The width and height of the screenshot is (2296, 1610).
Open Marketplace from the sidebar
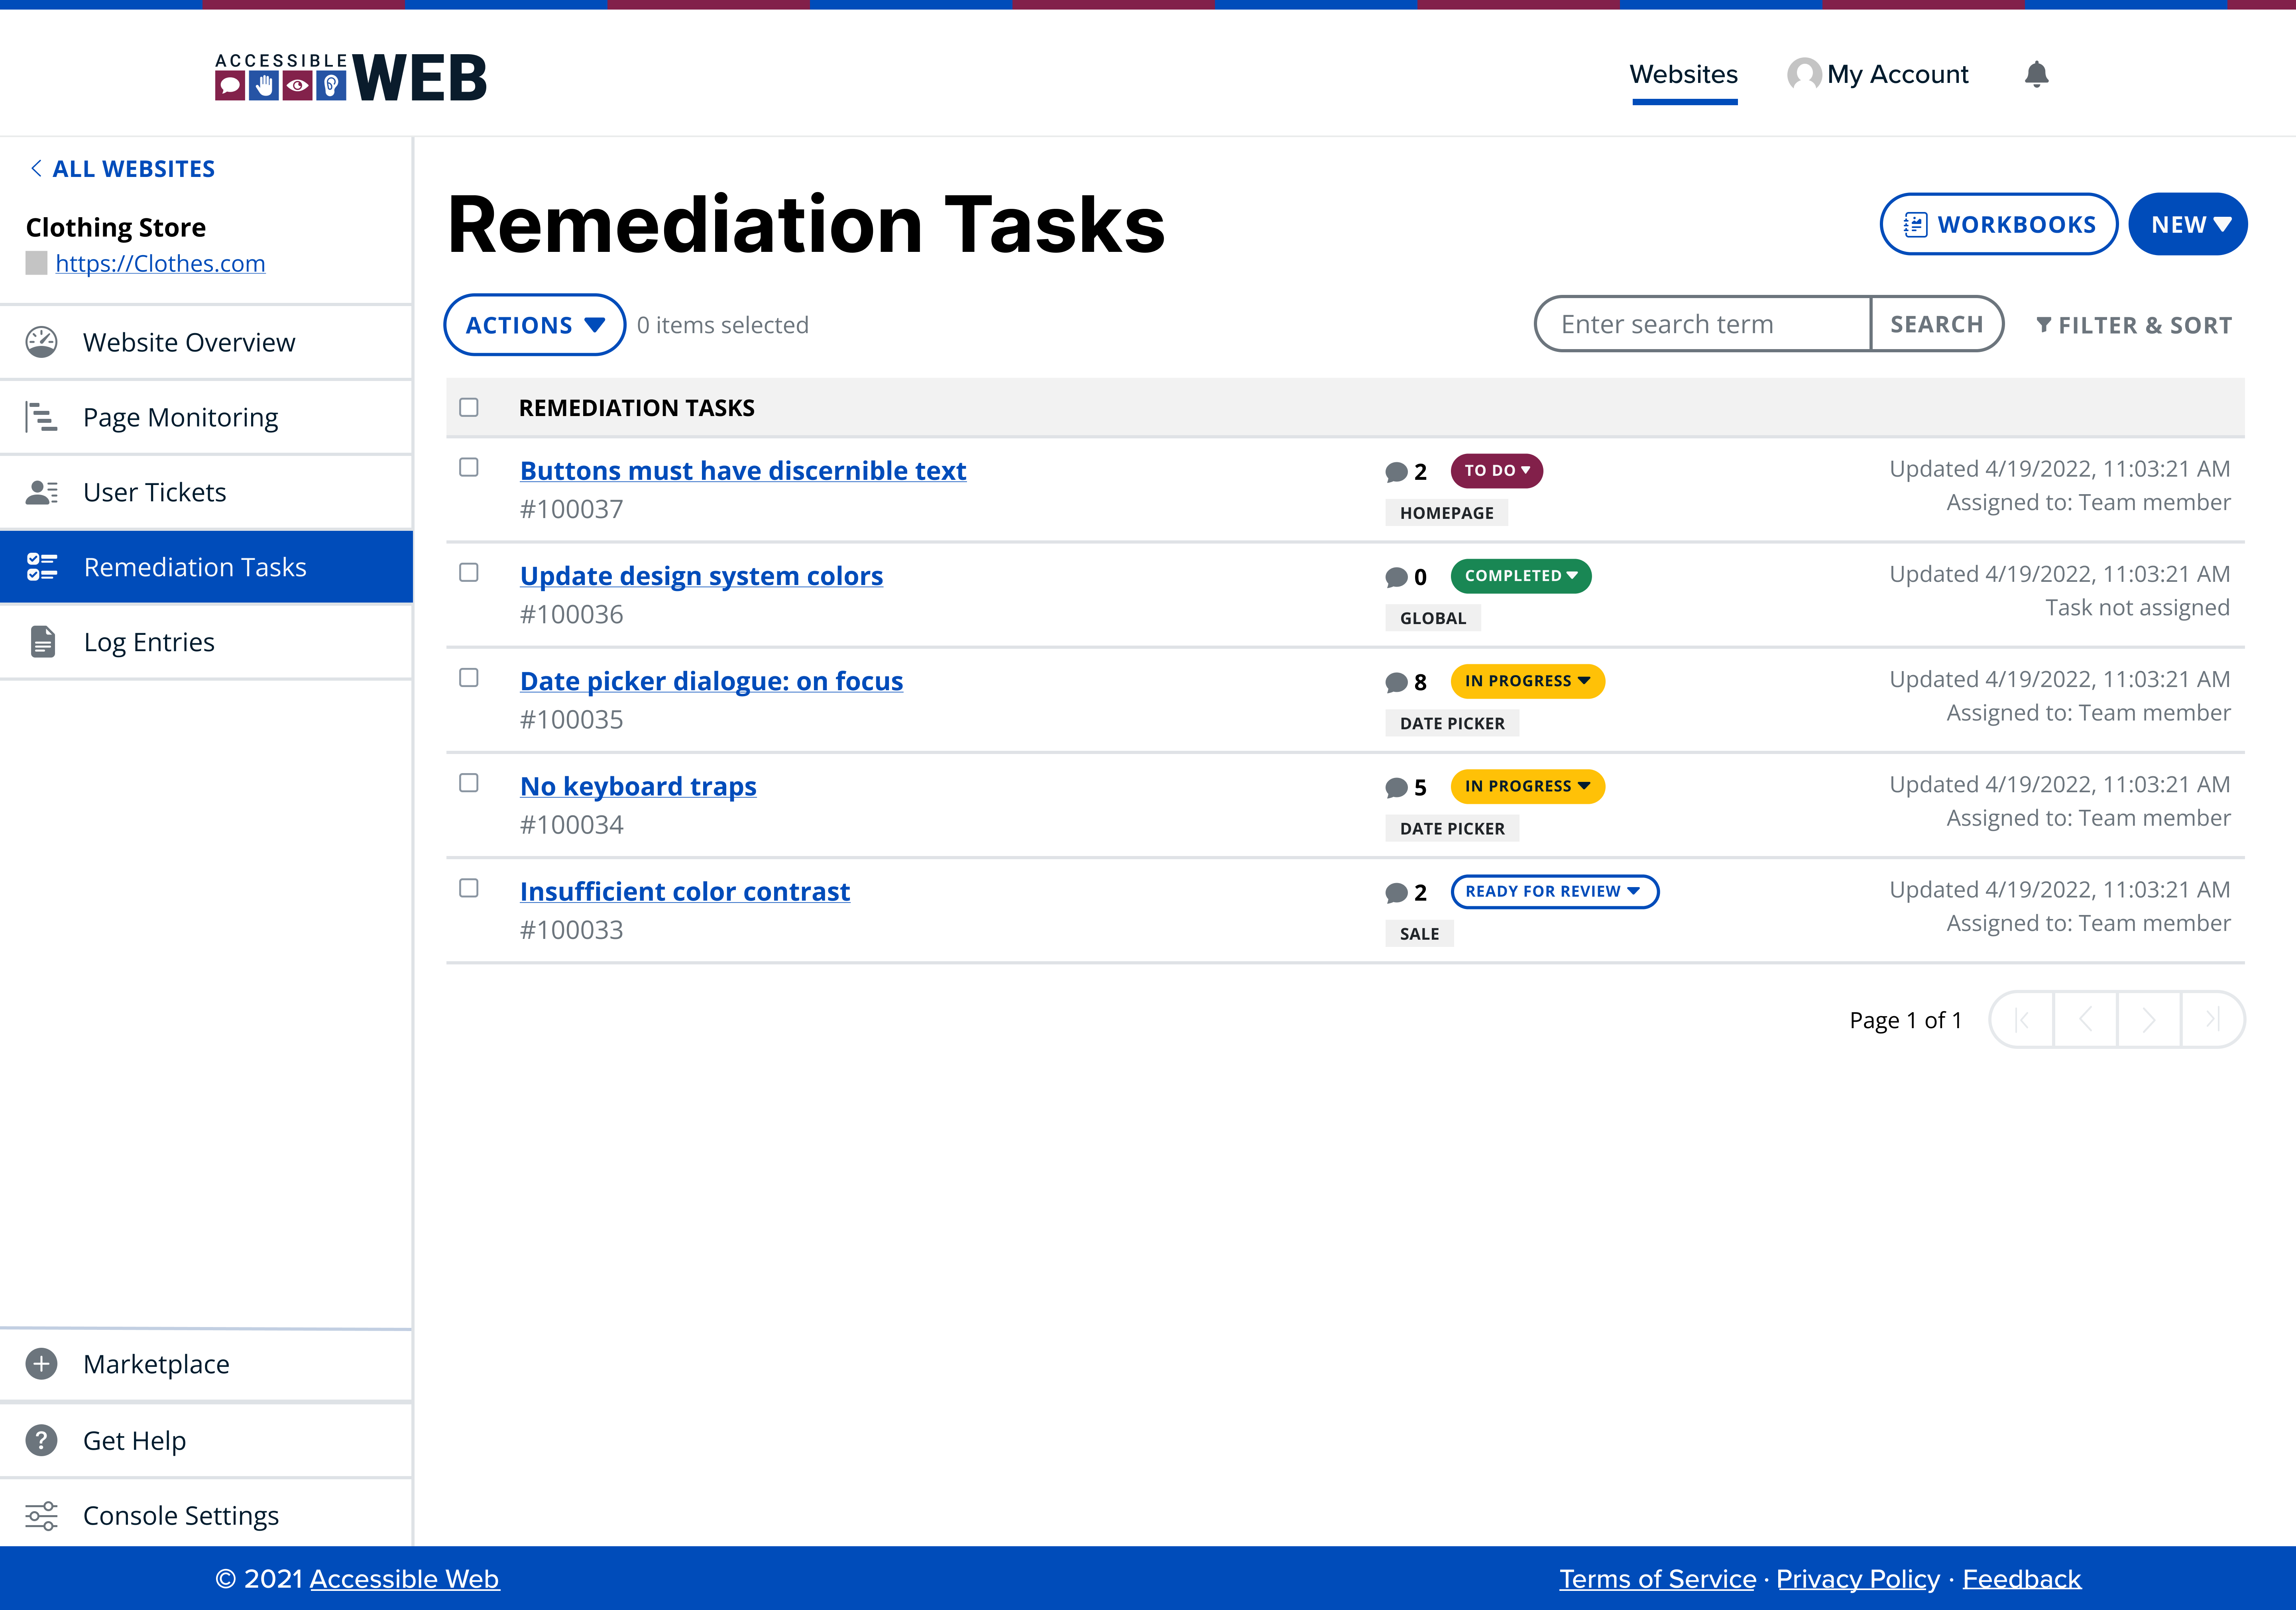tap(206, 1364)
